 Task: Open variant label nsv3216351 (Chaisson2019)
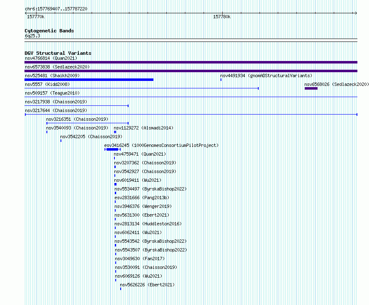(x=77, y=119)
